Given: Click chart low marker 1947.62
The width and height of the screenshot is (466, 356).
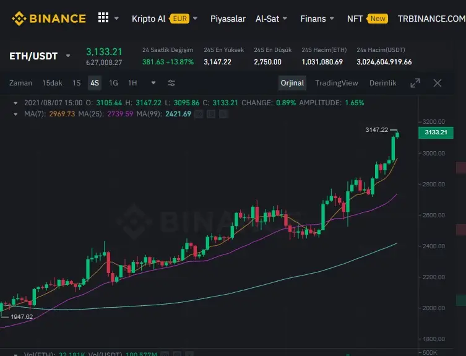Looking at the screenshot, I should click(22, 317).
